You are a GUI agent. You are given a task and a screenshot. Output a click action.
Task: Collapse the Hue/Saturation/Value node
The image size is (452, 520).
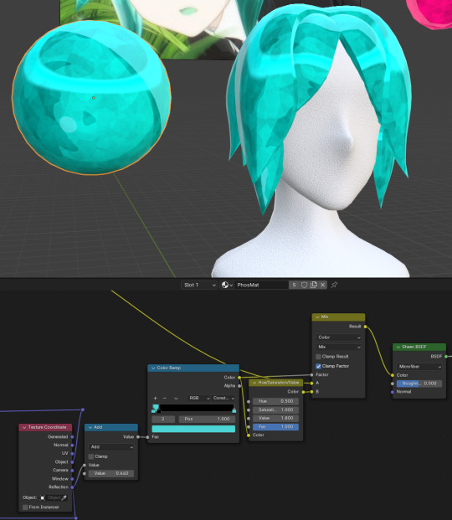254,383
